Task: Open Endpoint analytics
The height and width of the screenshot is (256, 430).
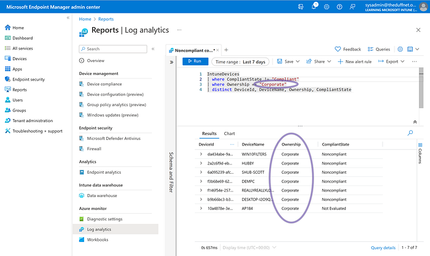Action: [100, 173]
